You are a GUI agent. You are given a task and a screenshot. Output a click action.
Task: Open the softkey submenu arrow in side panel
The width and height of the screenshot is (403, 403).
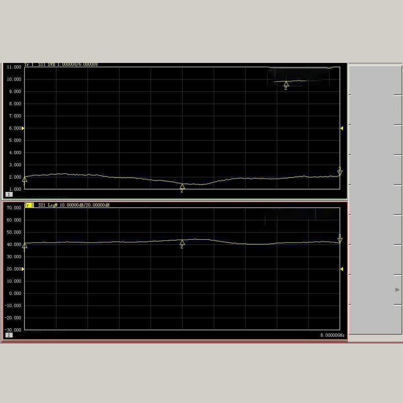(397, 290)
